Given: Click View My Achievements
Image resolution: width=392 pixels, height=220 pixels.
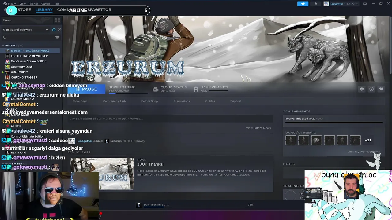Looking at the screenshot, I should coord(363,152).
